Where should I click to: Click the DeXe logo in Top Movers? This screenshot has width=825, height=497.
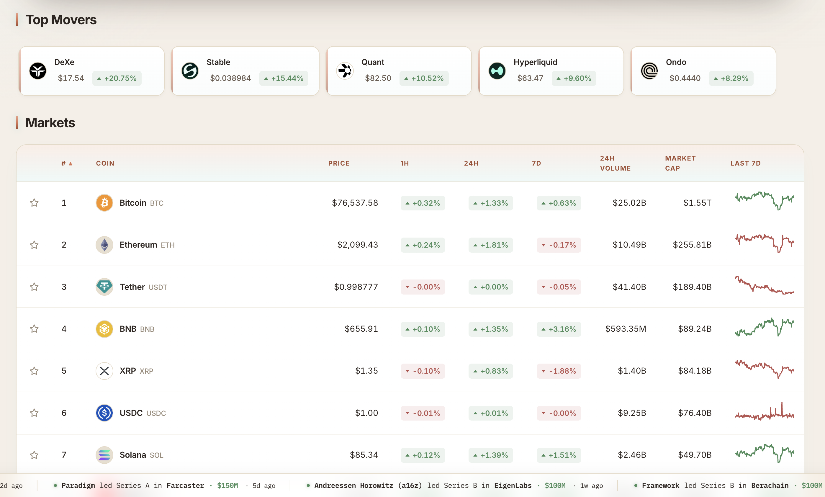pos(38,71)
